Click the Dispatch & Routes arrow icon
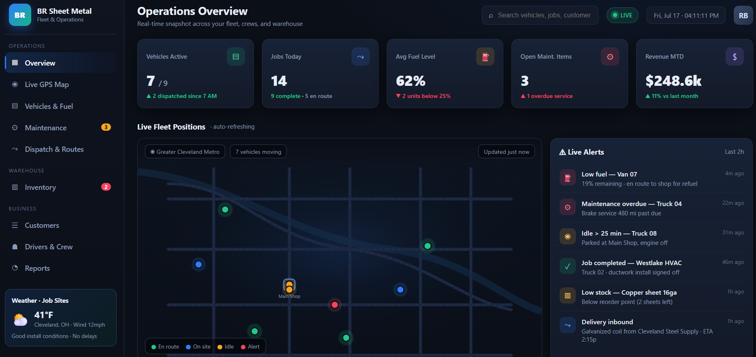The width and height of the screenshot is (756, 357). (x=15, y=149)
